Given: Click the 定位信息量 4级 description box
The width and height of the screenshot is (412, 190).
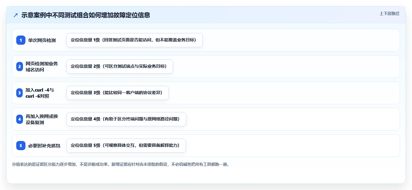Looking at the screenshot, I should (x=126, y=119).
